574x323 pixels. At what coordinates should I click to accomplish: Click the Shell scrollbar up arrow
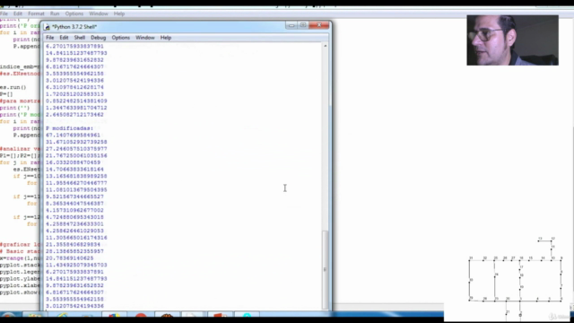click(325, 46)
